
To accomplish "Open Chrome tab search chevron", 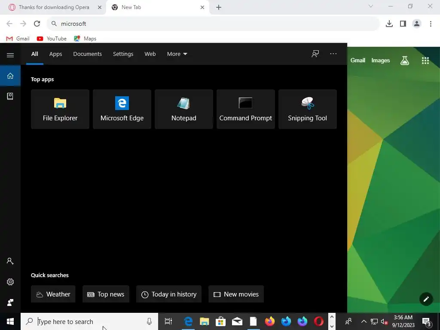I will [x=371, y=6].
